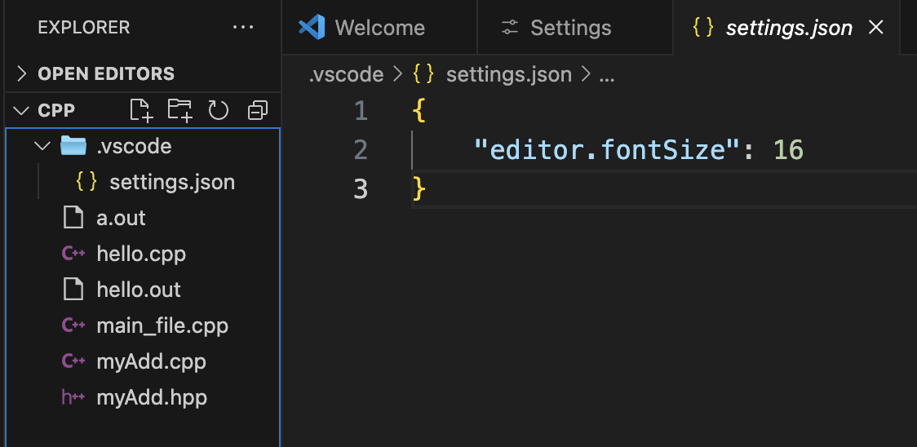Click the VS Code logo on Welcome tab
The image size is (917, 447).
(312, 28)
